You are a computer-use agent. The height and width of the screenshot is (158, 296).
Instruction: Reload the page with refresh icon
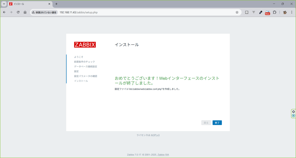pyautogui.click(x=18, y=12)
